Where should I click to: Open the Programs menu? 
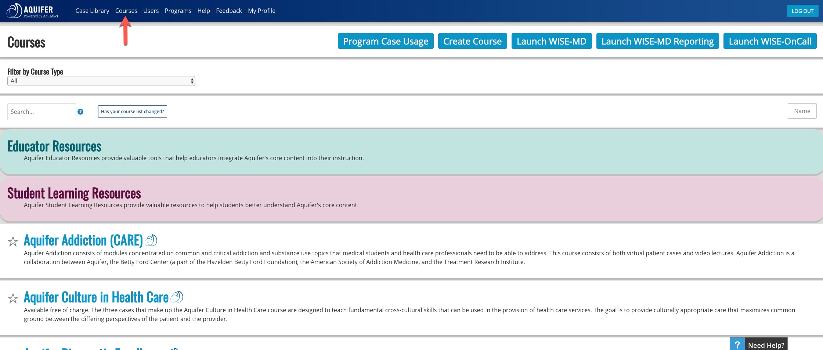pyautogui.click(x=178, y=11)
